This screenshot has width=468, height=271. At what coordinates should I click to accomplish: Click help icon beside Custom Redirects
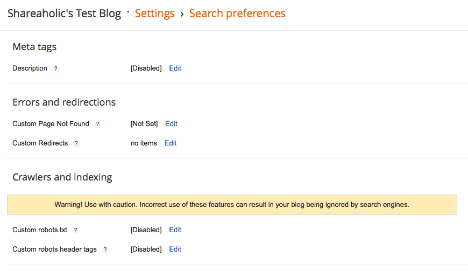(76, 144)
